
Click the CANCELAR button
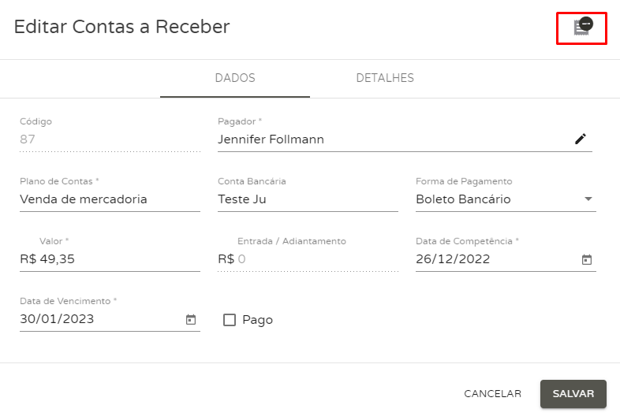point(493,393)
